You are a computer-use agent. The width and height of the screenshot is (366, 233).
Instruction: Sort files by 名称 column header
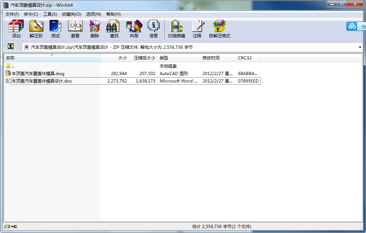pyautogui.click(x=52, y=58)
